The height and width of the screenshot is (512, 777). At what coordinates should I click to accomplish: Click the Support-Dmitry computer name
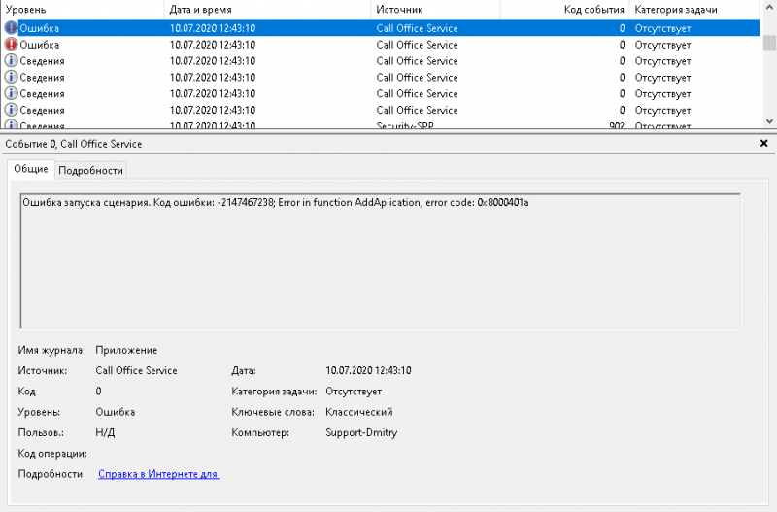(361, 432)
